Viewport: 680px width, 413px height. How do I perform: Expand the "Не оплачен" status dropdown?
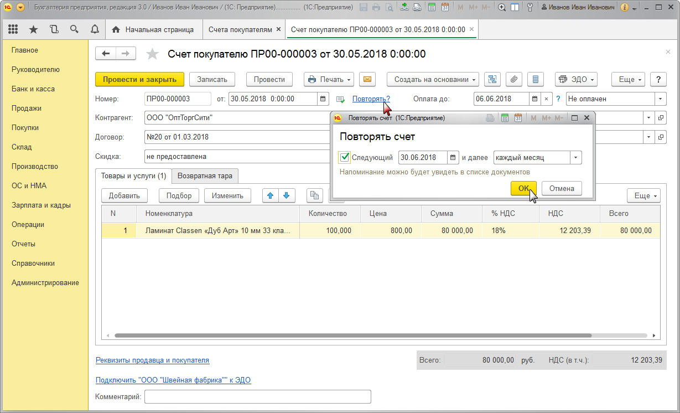point(660,99)
